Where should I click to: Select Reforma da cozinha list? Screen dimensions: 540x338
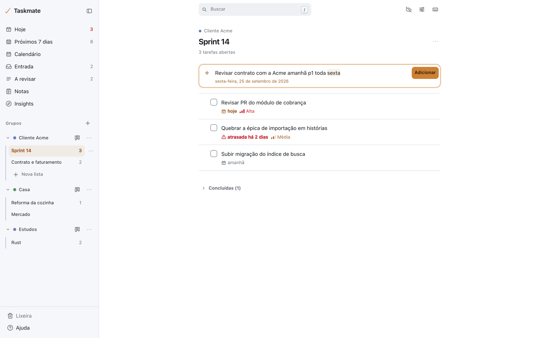coord(47,203)
